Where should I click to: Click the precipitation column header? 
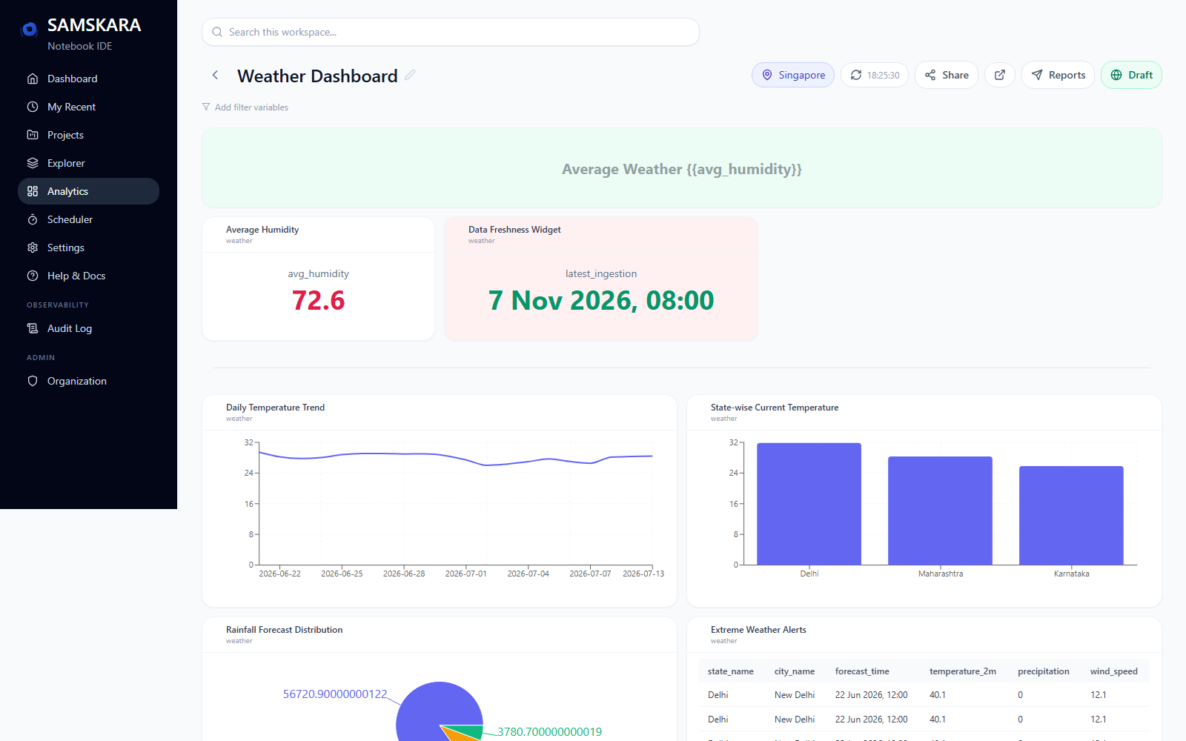(1044, 671)
